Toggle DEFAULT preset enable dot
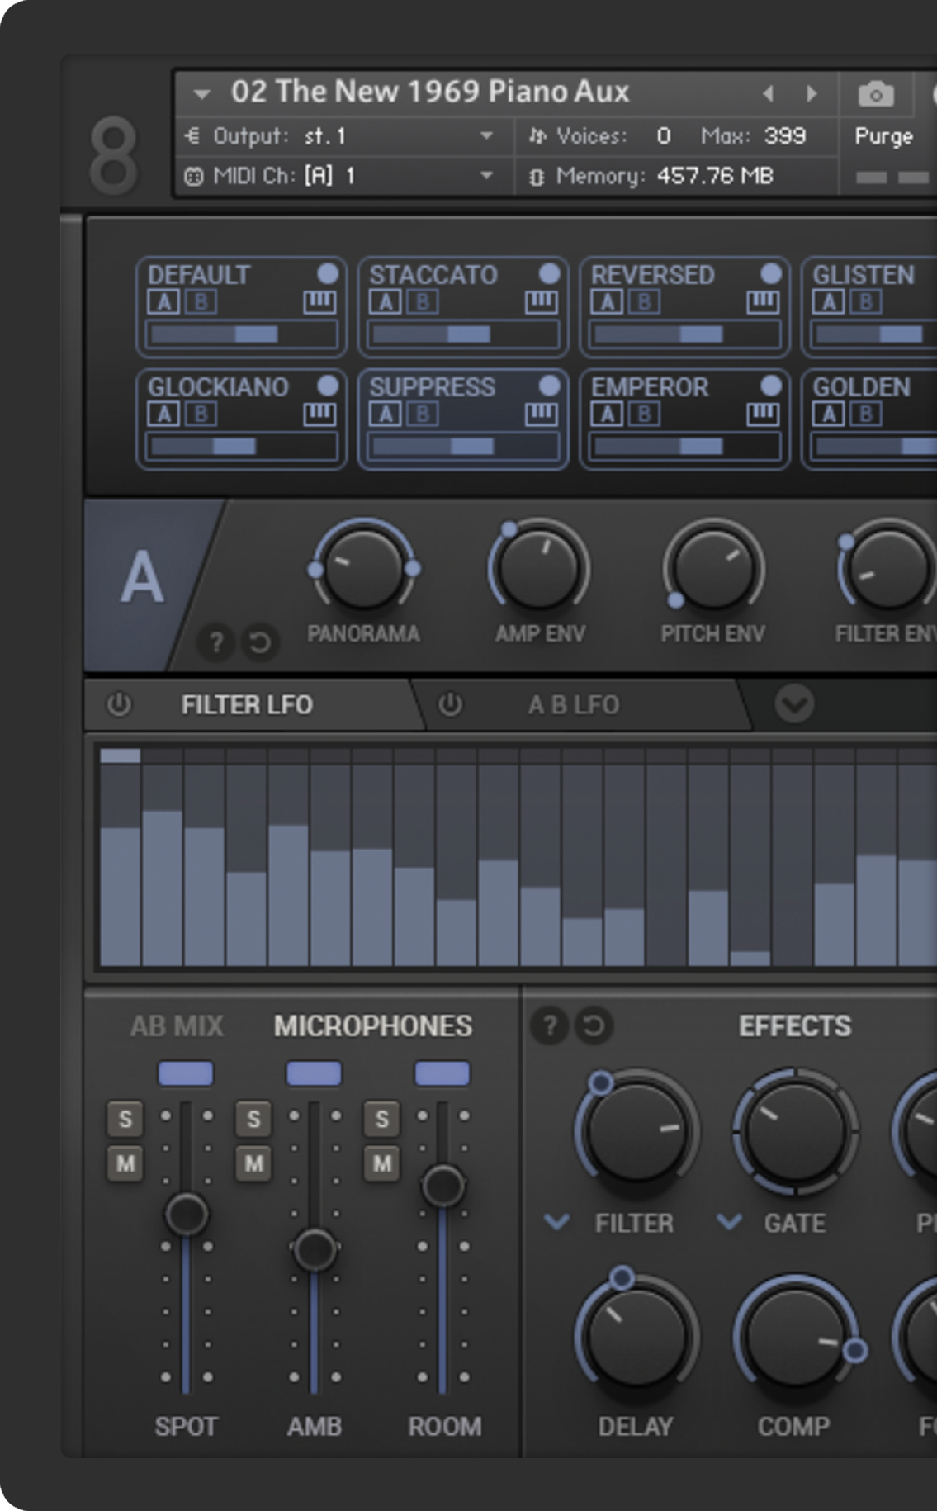Screen dimensions: 937x1511 pyautogui.click(x=328, y=273)
